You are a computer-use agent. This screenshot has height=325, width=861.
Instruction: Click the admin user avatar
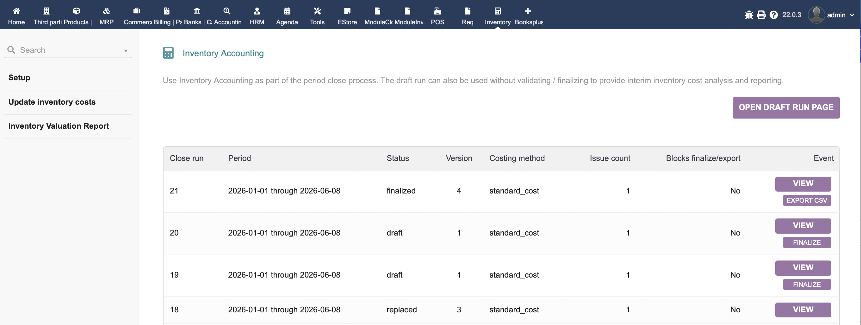coord(816,15)
